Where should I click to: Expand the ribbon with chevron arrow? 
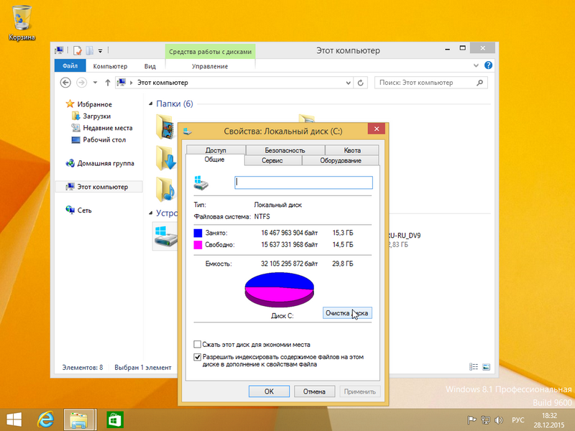[x=477, y=66]
